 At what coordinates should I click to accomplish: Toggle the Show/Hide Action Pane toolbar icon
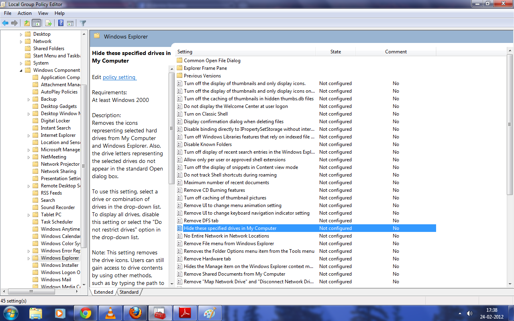pyautogui.click(x=70, y=23)
